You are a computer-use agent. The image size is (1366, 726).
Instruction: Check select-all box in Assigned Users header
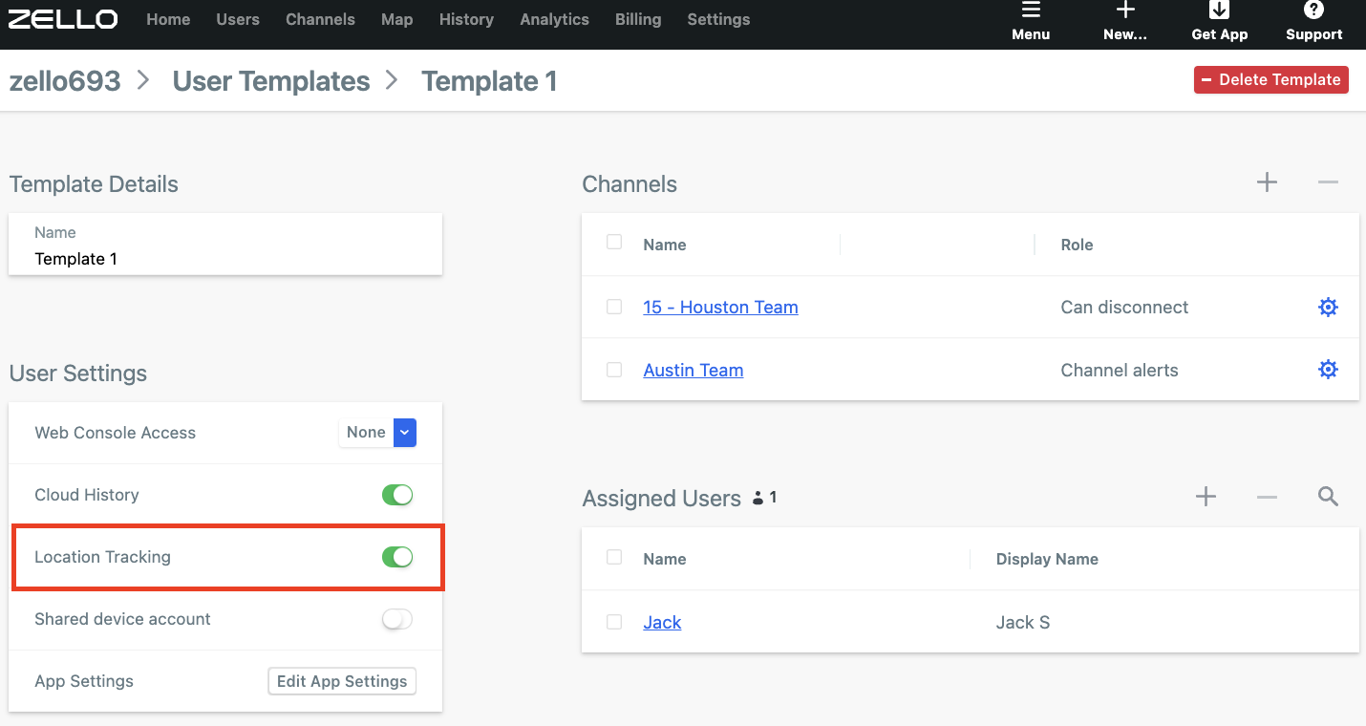pyautogui.click(x=614, y=557)
